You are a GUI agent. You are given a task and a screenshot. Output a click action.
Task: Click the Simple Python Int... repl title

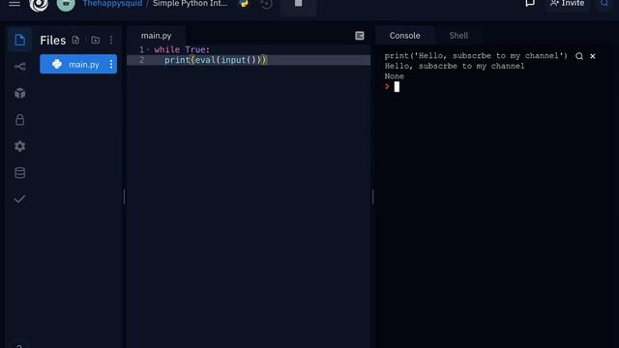click(190, 4)
